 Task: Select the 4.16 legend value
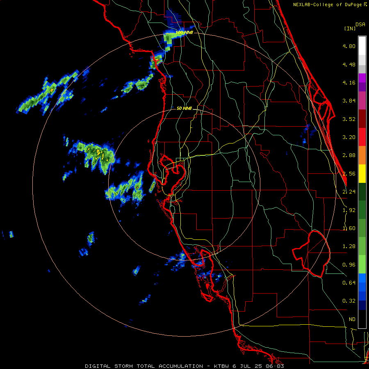pos(349,82)
